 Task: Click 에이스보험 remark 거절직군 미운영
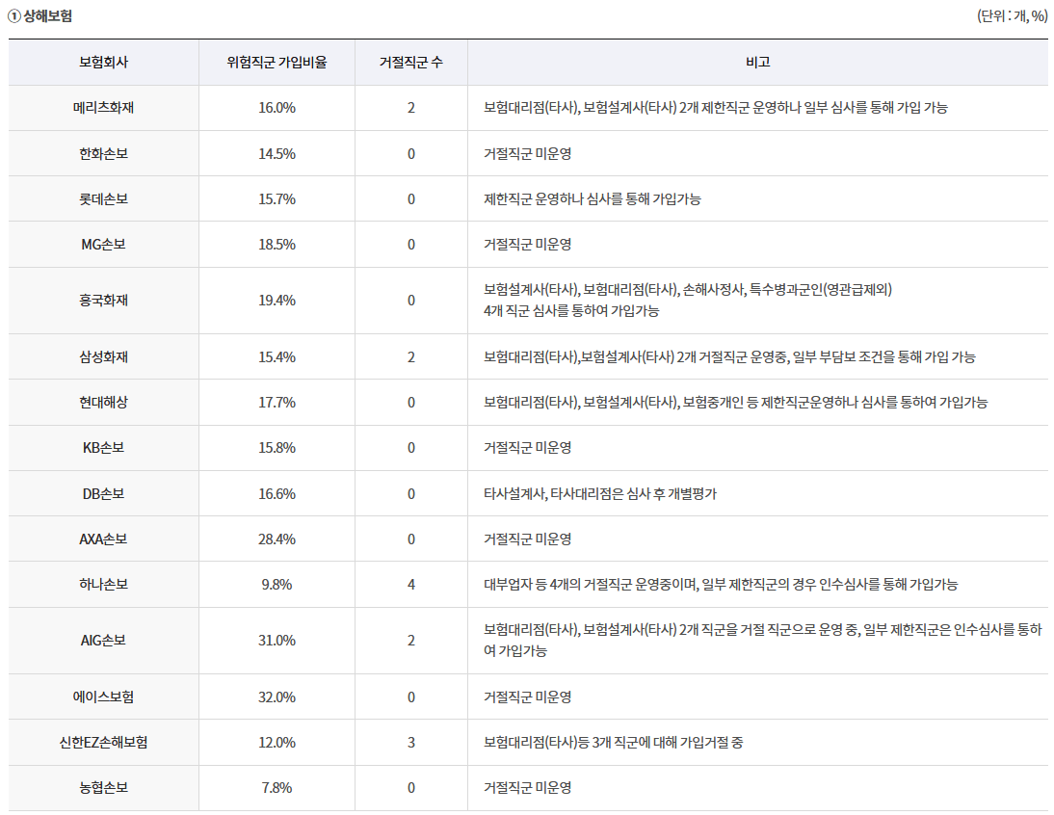click(528, 697)
